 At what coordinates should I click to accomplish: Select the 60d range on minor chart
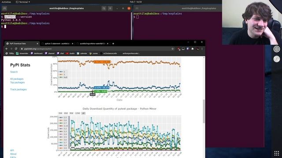pyautogui.click(x=66, y=113)
